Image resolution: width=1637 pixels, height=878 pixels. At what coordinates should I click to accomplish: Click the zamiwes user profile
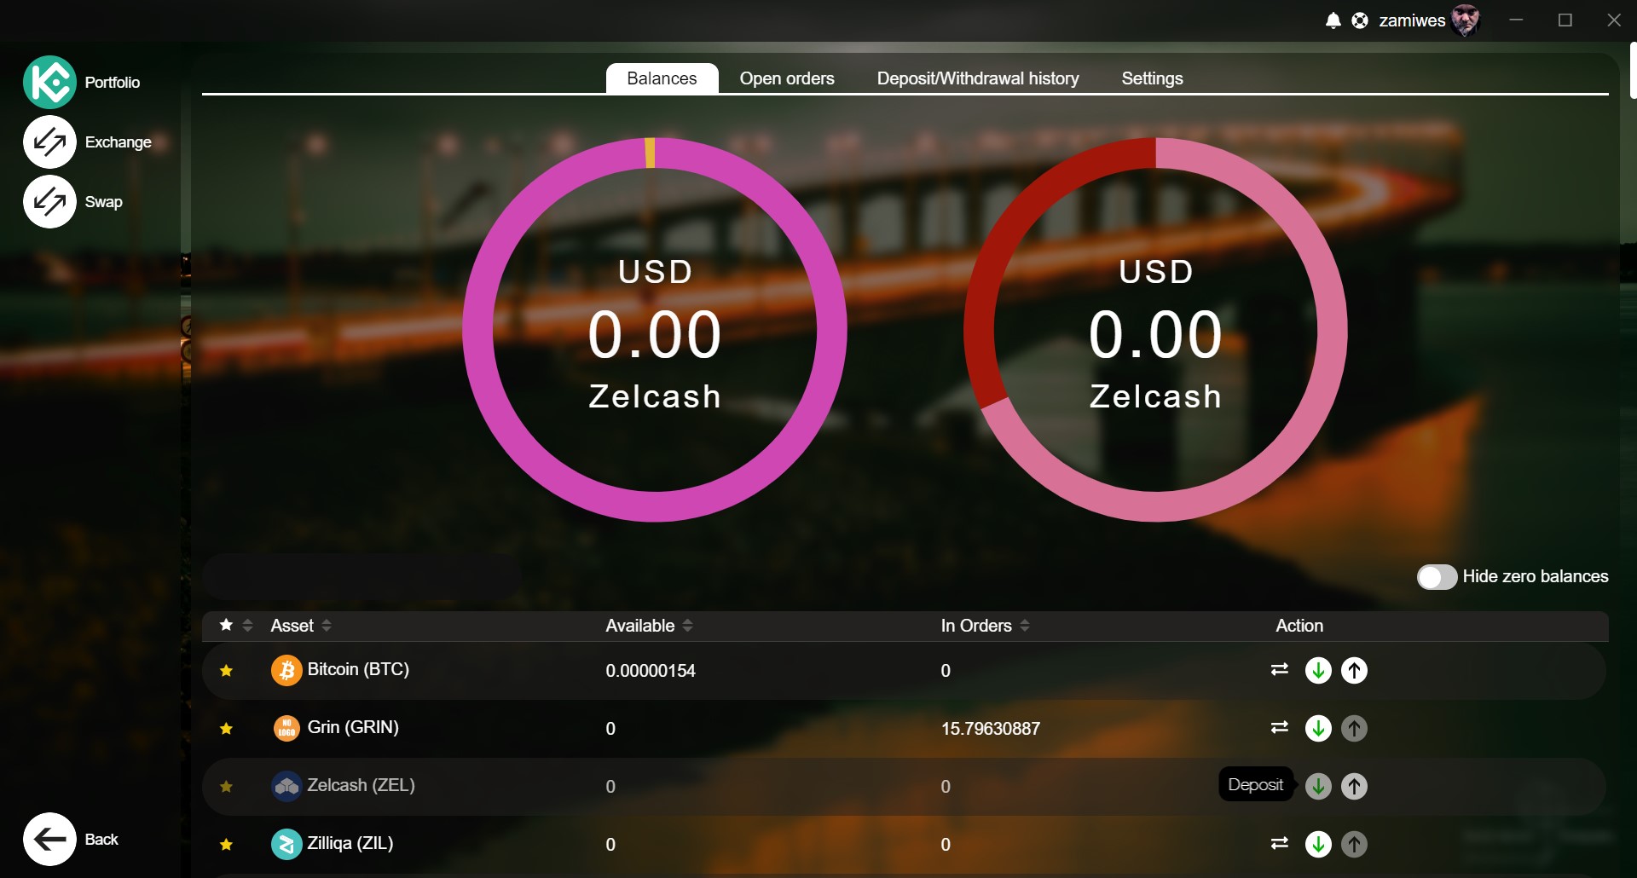point(1429,20)
